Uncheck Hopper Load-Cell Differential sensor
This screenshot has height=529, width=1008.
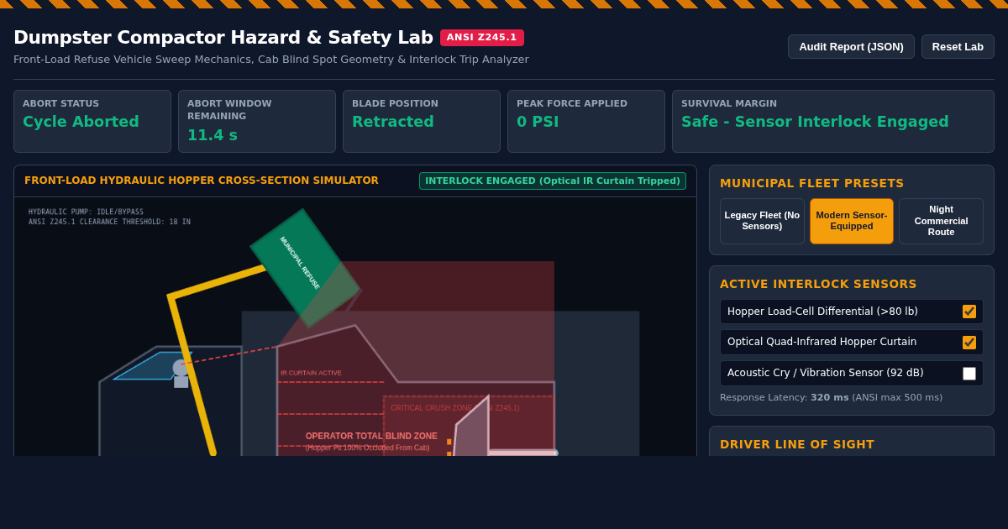tap(969, 312)
